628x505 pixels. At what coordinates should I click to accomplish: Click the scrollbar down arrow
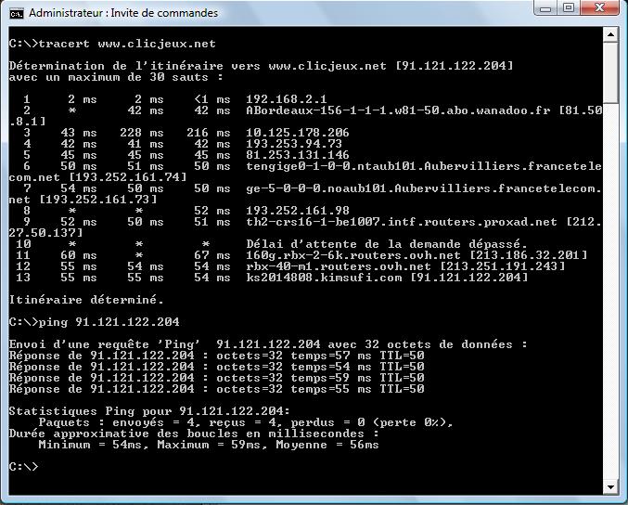(x=609, y=486)
